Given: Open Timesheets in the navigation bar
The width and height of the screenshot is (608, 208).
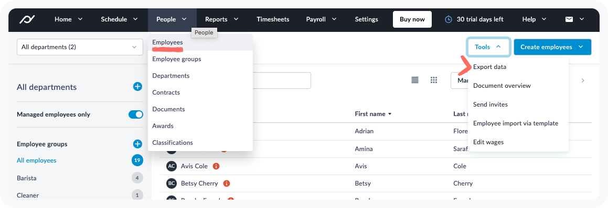Looking at the screenshot, I should (273, 19).
